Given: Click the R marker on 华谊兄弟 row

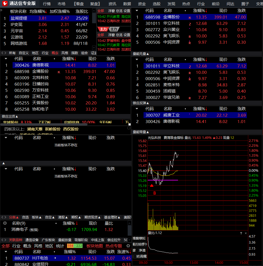Looking at the screenshot, I should tap(190, 98).
